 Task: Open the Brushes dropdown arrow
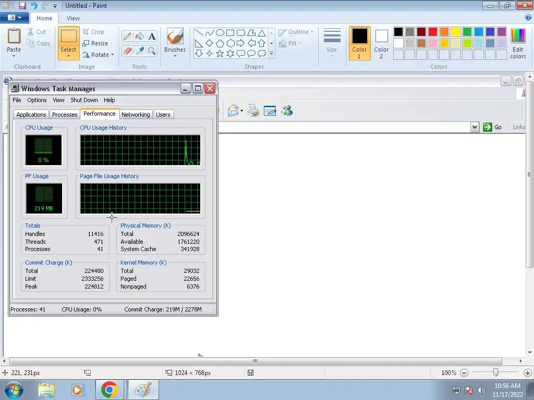click(175, 56)
